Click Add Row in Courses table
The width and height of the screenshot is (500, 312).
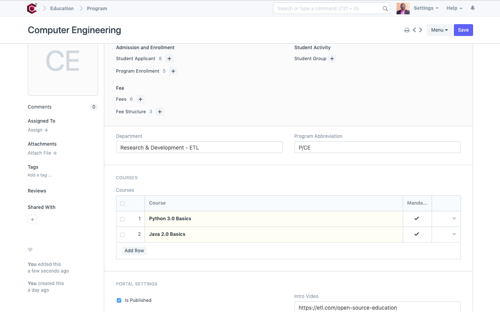pos(134,251)
